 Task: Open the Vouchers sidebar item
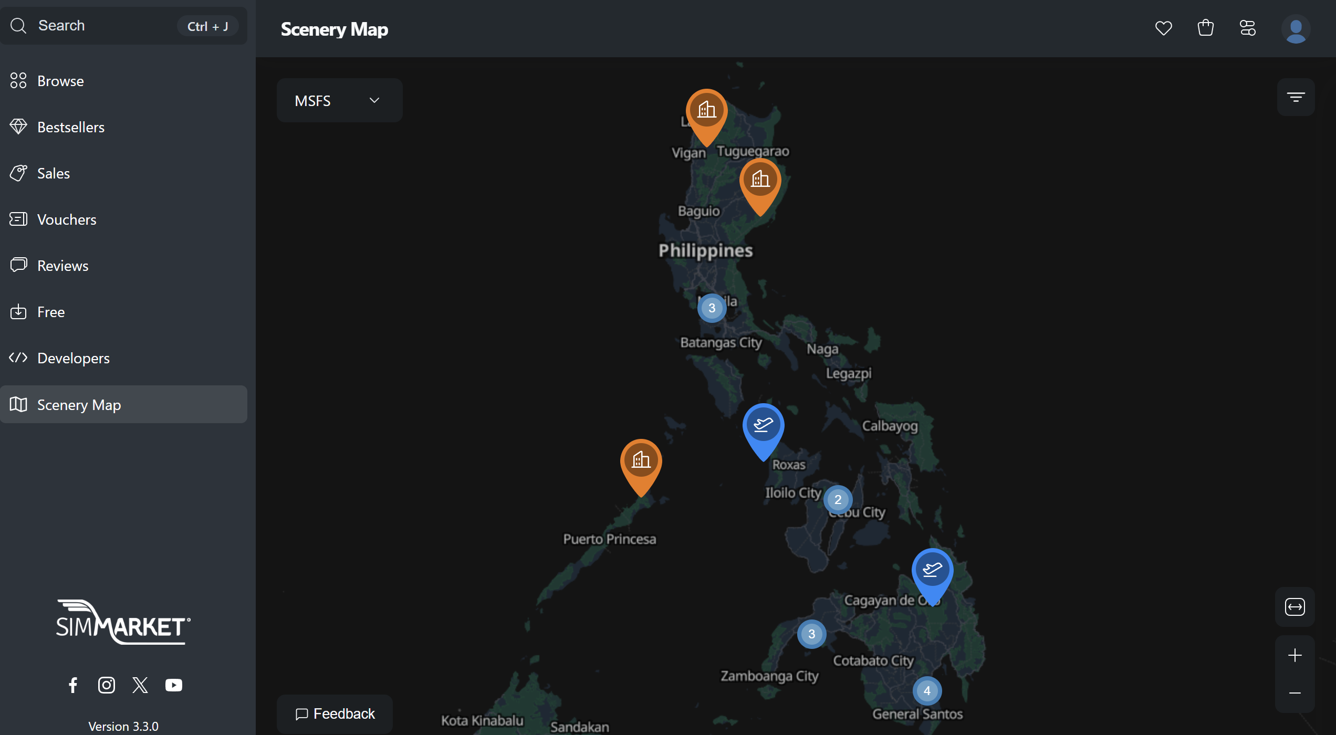click(x=67, y=219)
